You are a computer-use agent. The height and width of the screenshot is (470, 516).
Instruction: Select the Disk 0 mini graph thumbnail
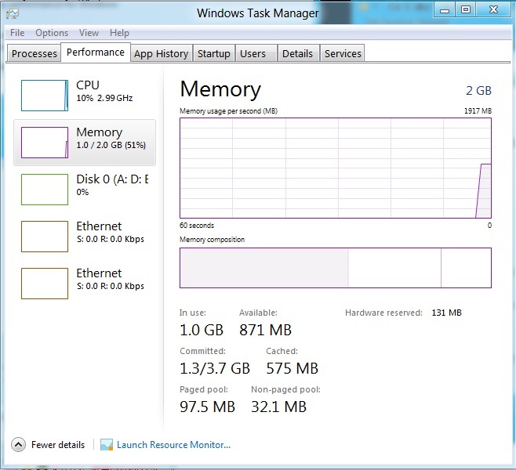click(45, 190)
